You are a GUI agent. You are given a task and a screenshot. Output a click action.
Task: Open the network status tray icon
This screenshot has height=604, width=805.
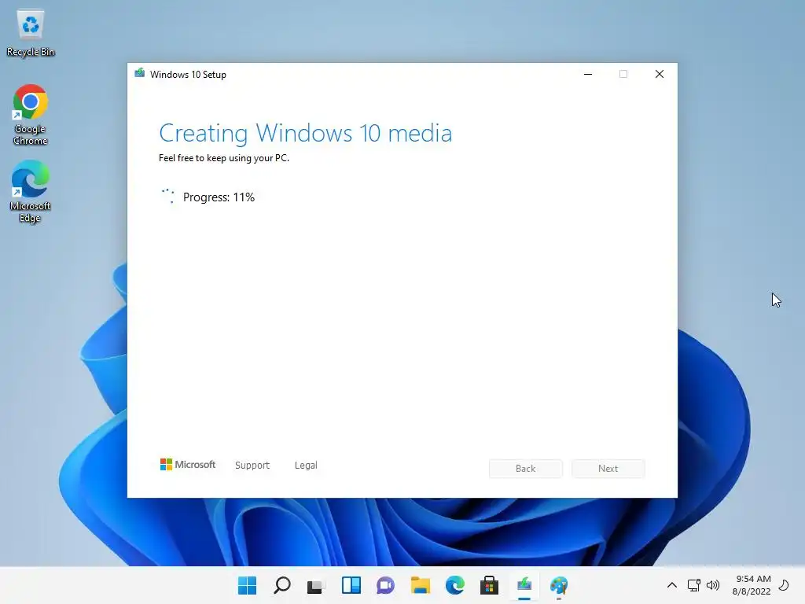(x=693, y=585)
